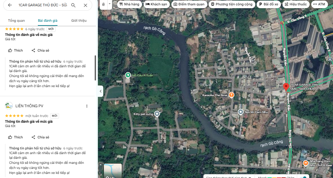
Task: Click the Đ. Cầu Vồng 5 street label
Action: point(297,19)
